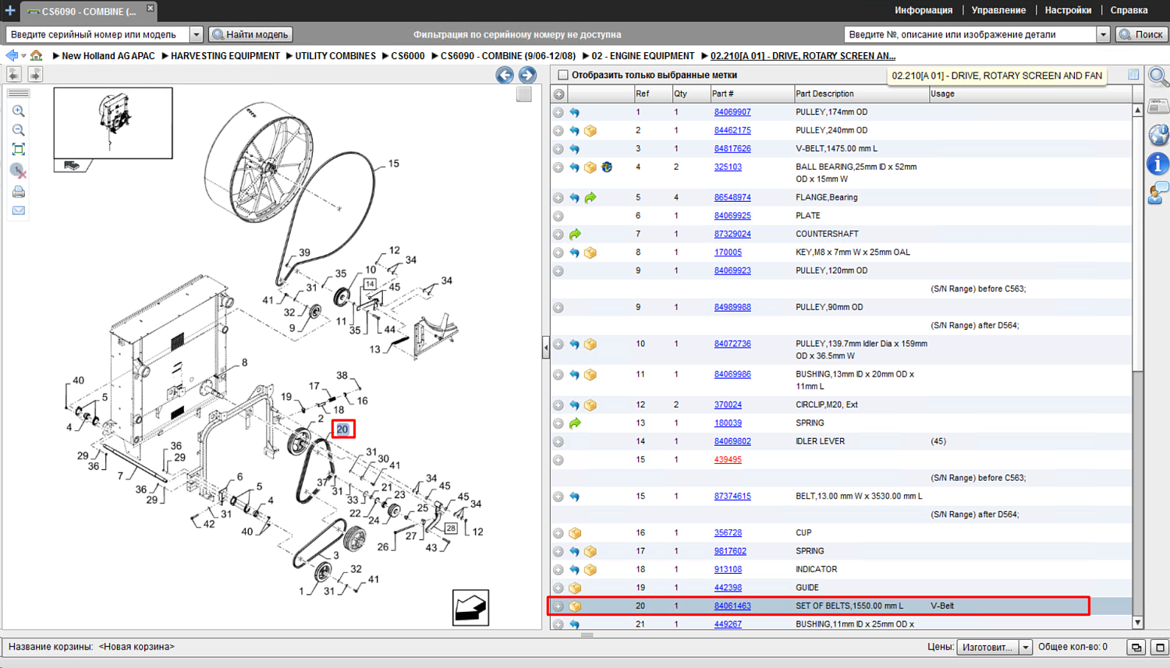Open the magnifier search icon in right sidebar
This screenshot has height=668, width=1170.
coord(1158,76)
